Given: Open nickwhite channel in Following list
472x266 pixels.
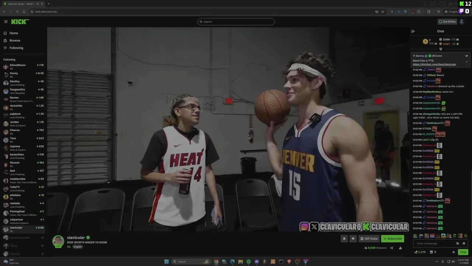Looking at the screenshot, I should point(24,108).
